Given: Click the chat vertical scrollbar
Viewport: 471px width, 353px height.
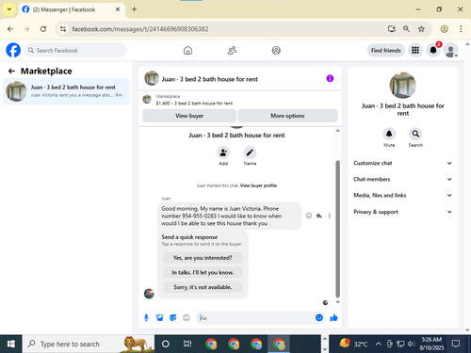Looking at the screenshot, I should tap(337, 229).
